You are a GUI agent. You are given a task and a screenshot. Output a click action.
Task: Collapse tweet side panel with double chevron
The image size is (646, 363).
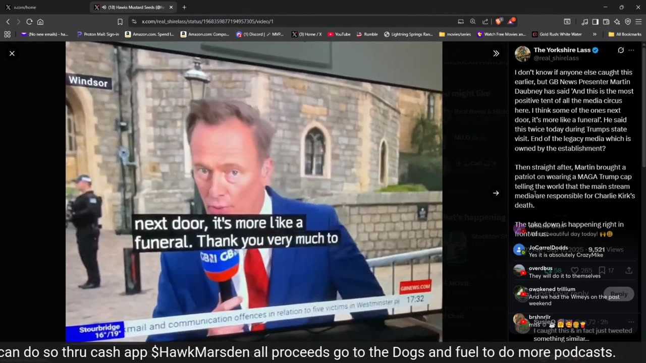click(x=496, y=53)
